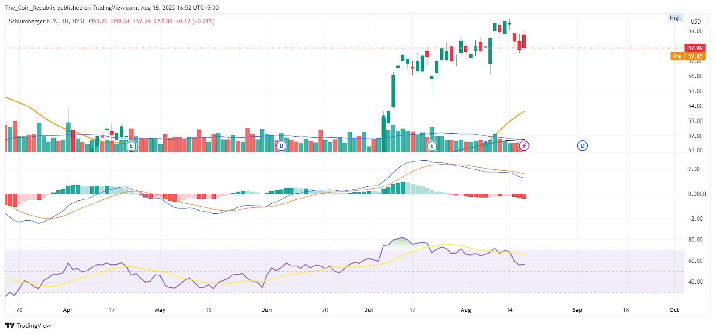Click the 40.00 RSI scale label
Viewport: 715px width, 334px height.
pyautogui.click(x=695, y=282)
